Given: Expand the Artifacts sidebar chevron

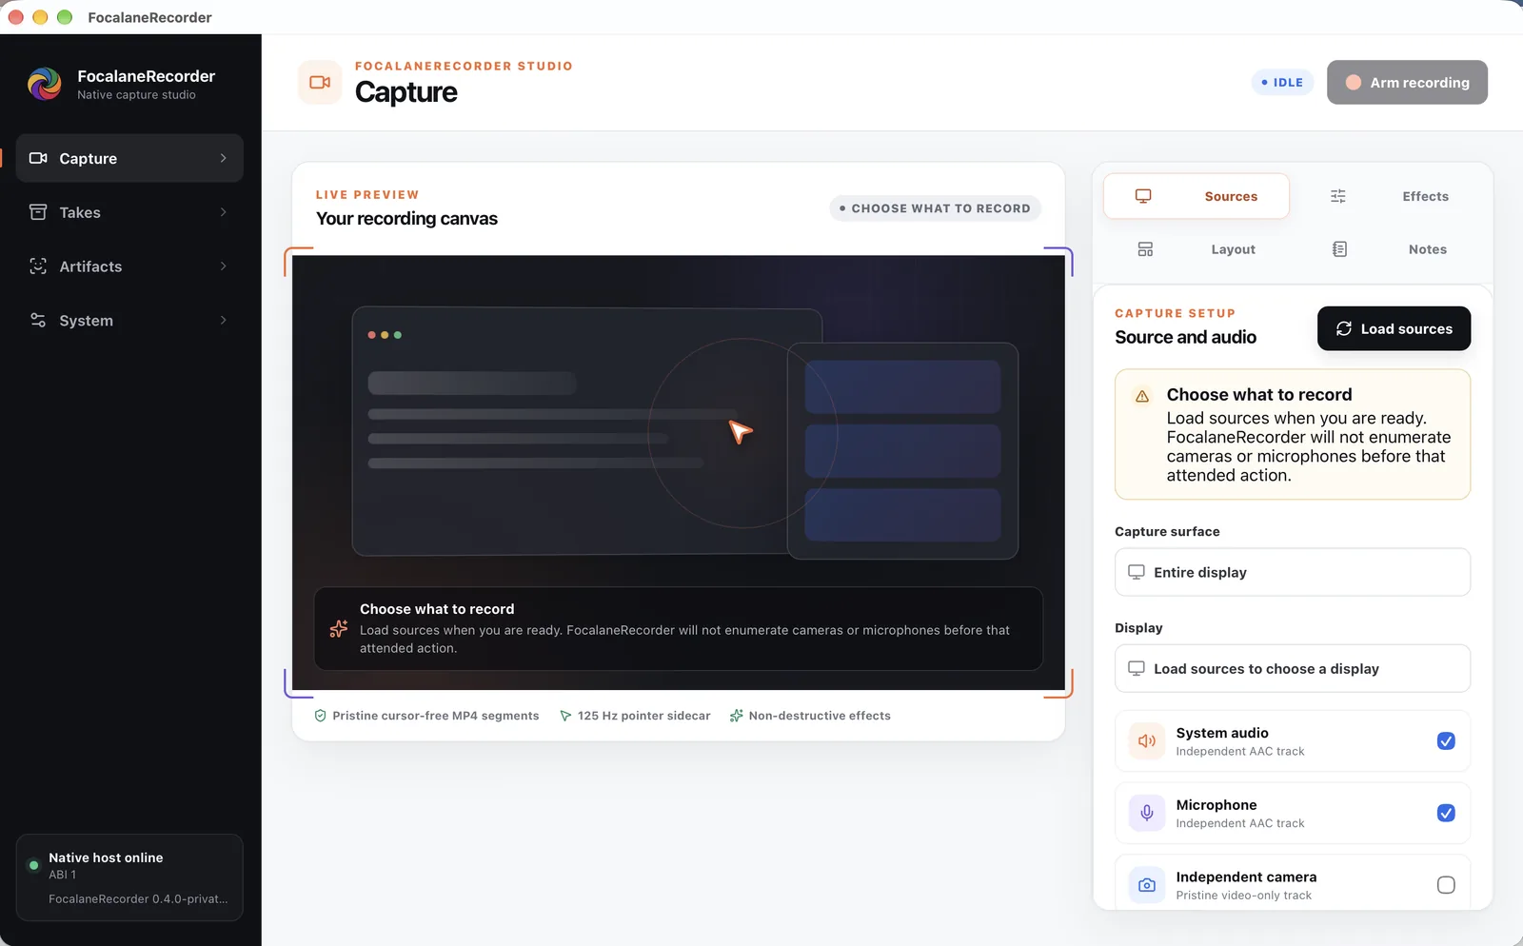Looking at the screenshot, I should click(x=224, y=266).
